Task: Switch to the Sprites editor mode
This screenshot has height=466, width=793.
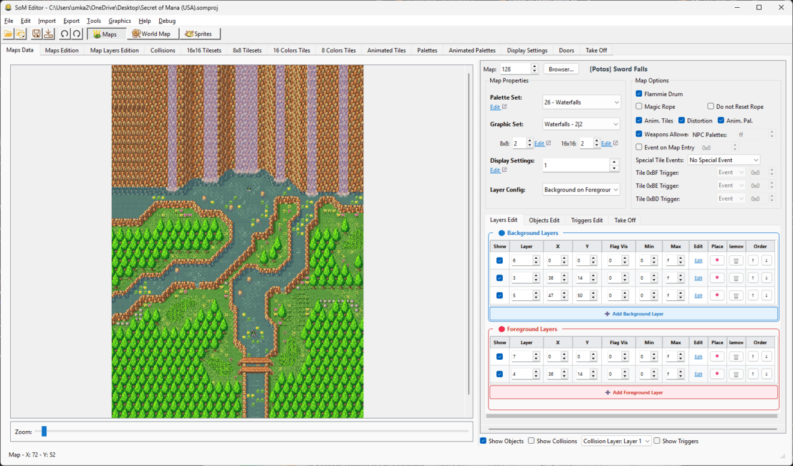Action: [x=199, y=34]
